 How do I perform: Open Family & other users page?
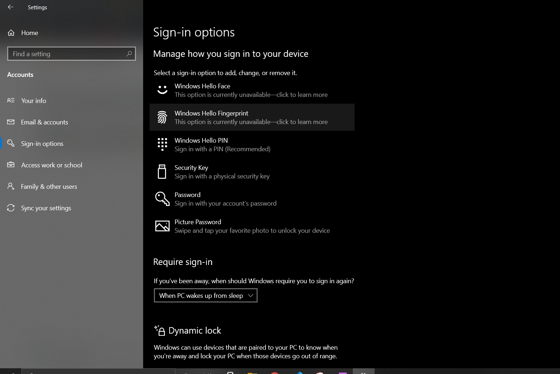click(x=49, y=187)
